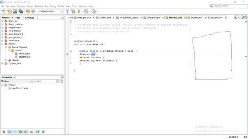Close the Mharic3.java editor tab
The image size is (248, 139).
coord(185,18)
